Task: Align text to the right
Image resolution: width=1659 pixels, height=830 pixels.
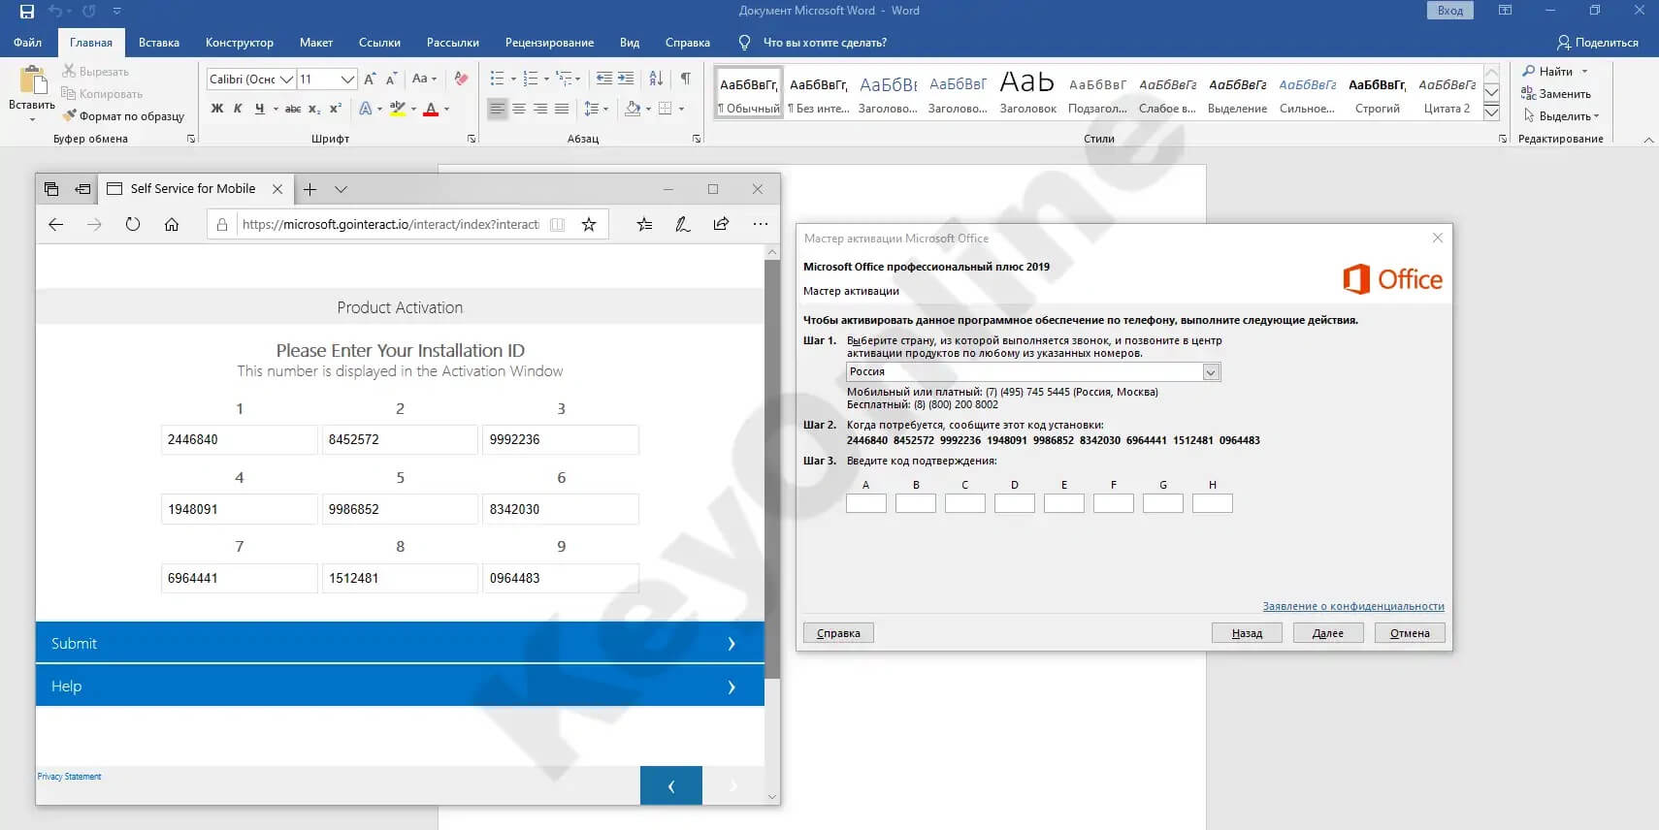Action: click(540, 109)
